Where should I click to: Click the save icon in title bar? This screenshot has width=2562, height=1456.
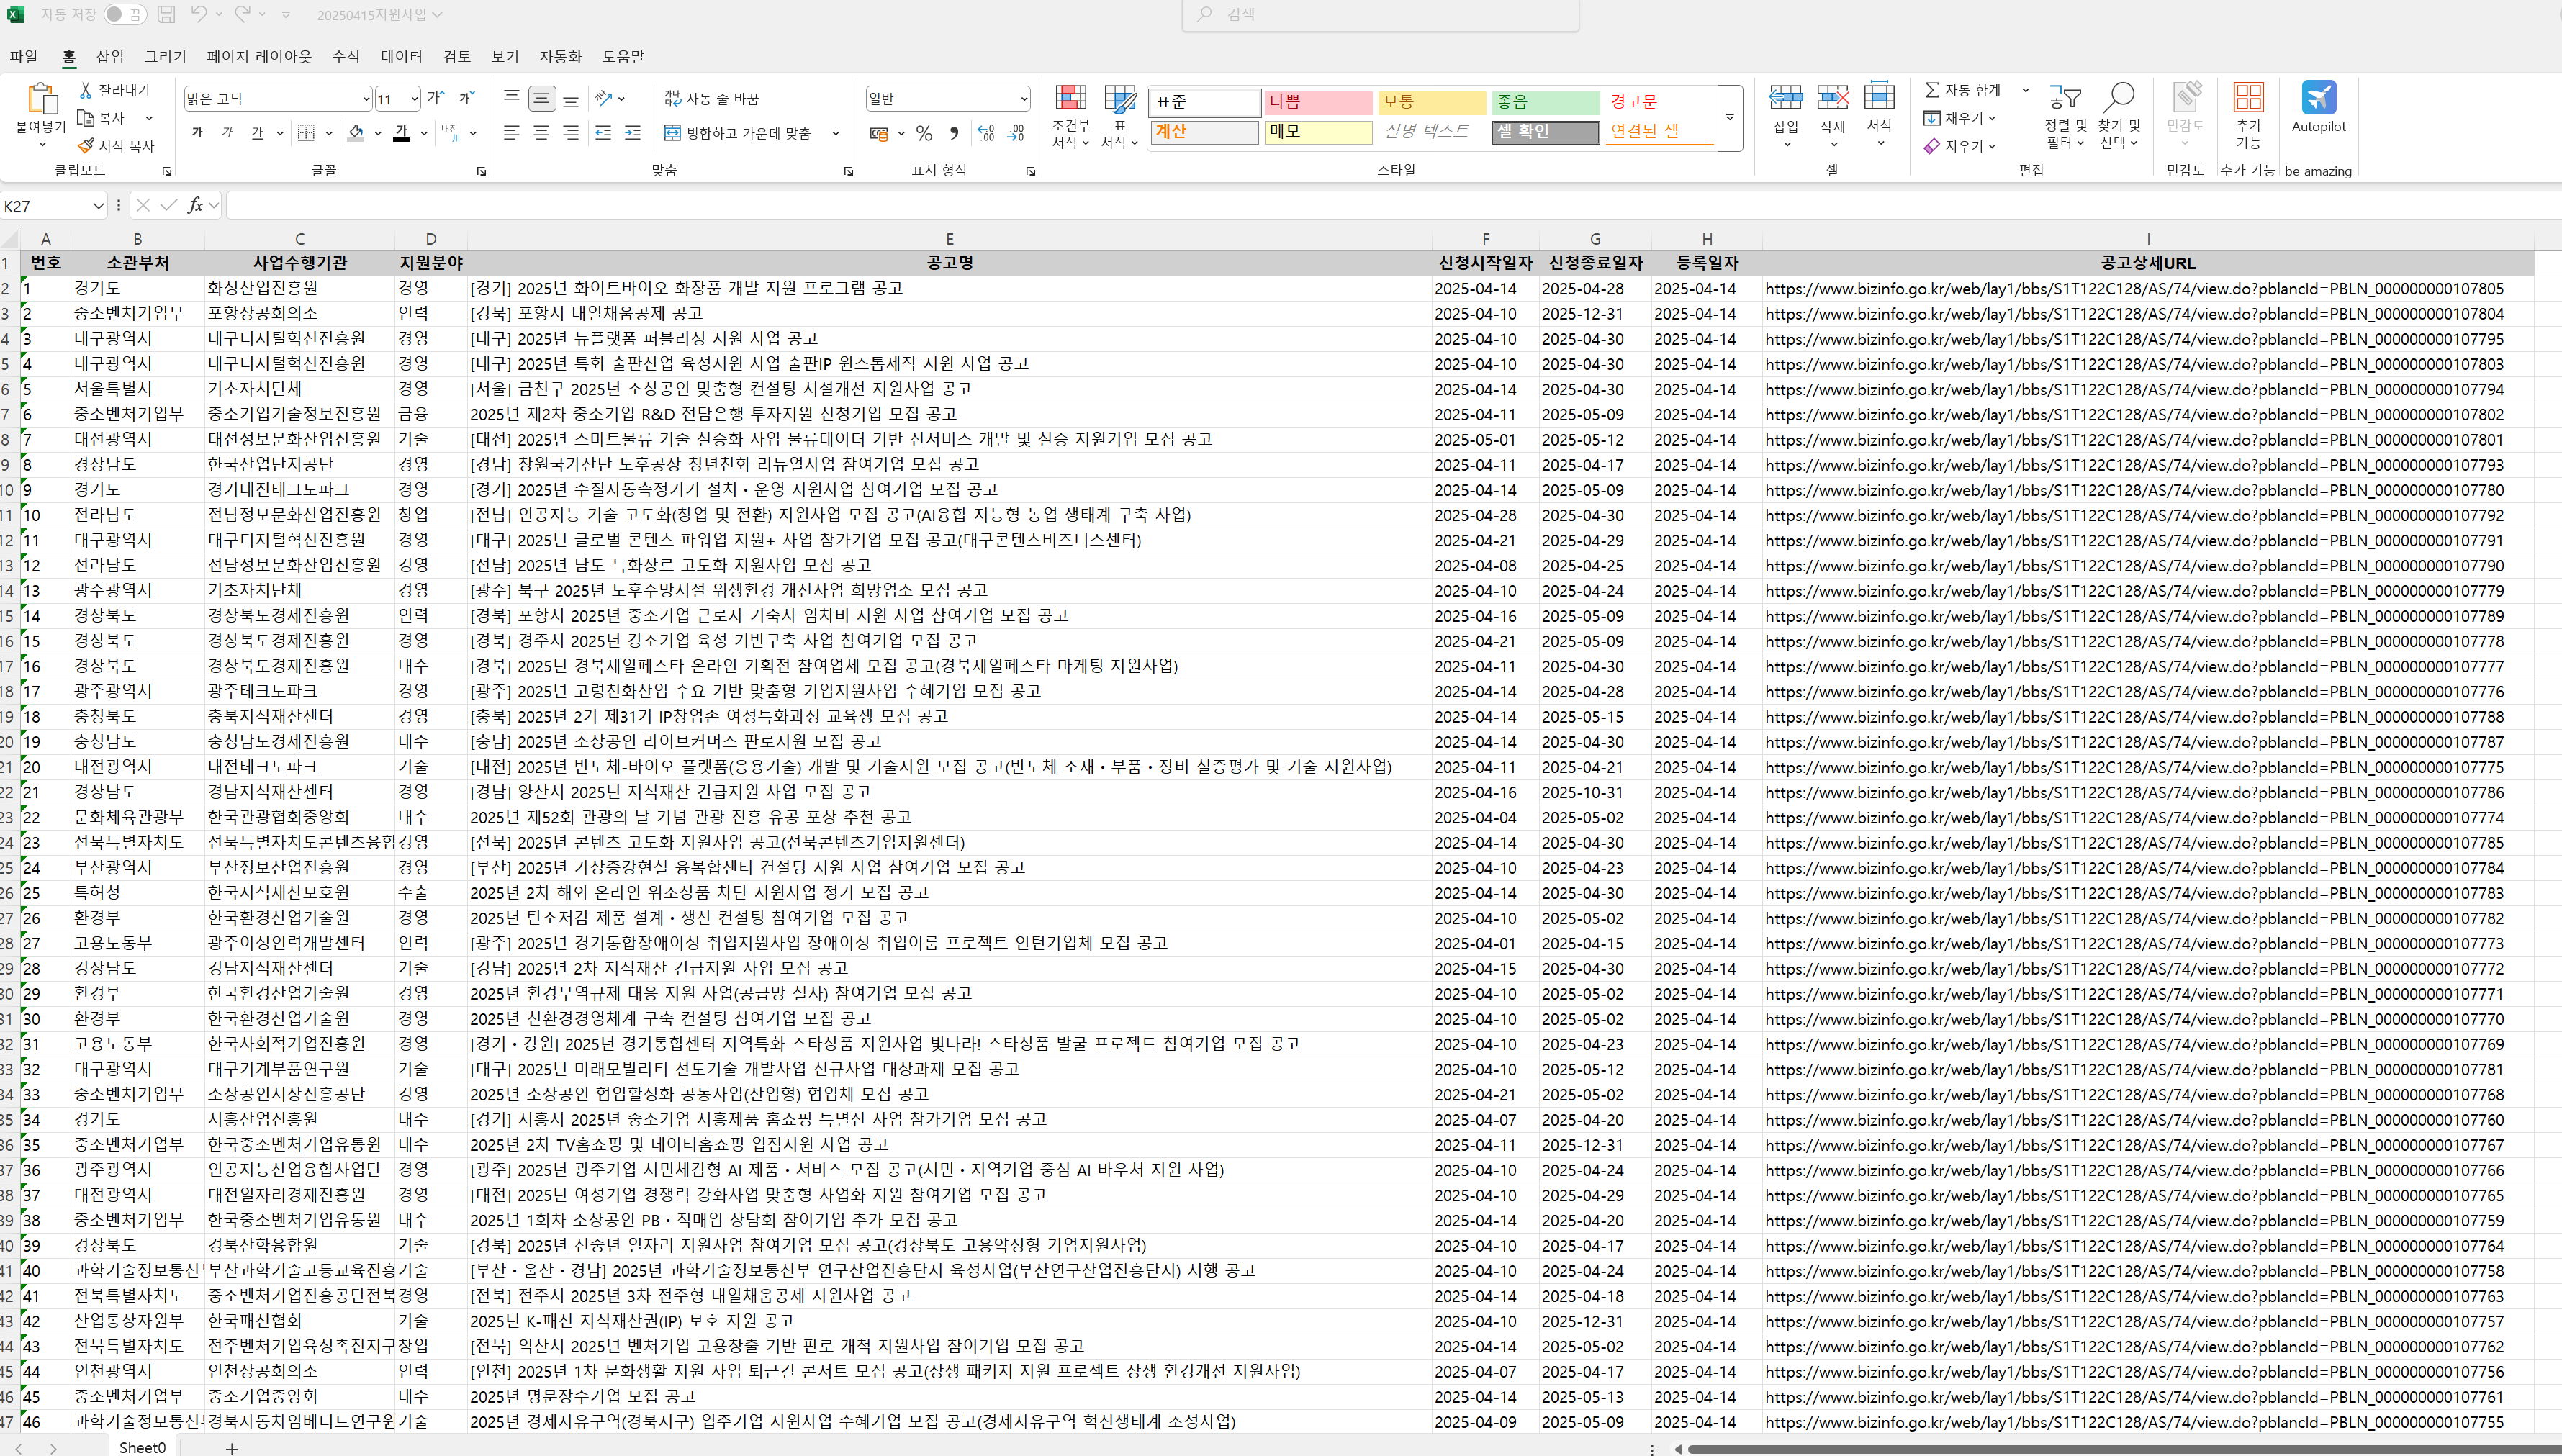click(x=166, y=14)
